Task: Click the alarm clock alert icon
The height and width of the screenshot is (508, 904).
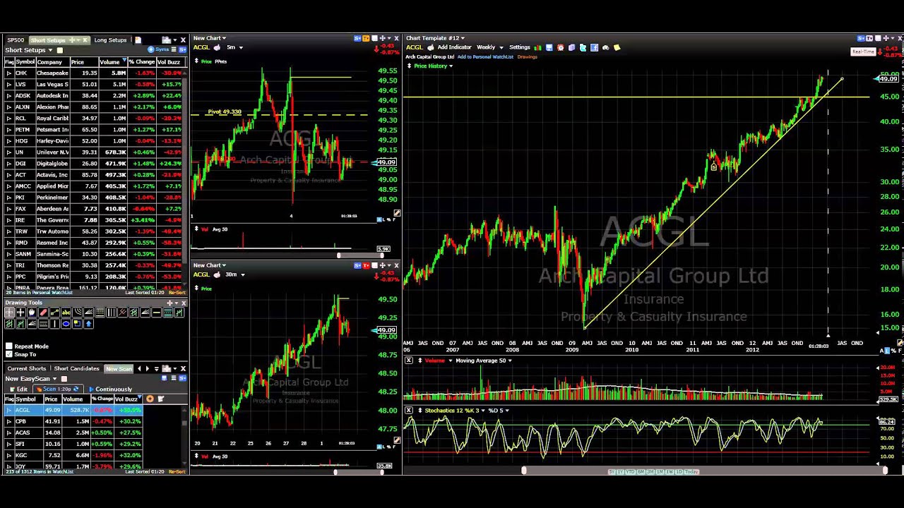Action: pos(560,47)
